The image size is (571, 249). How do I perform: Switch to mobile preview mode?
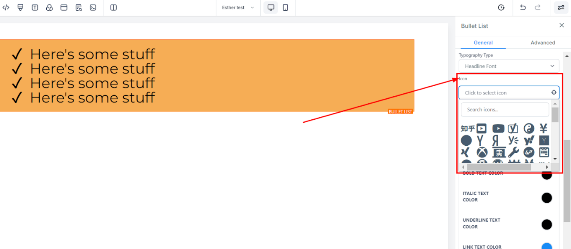285,7
